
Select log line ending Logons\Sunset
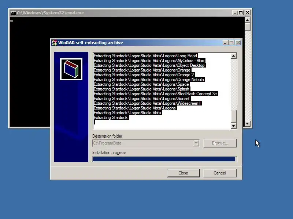point(142,99)
